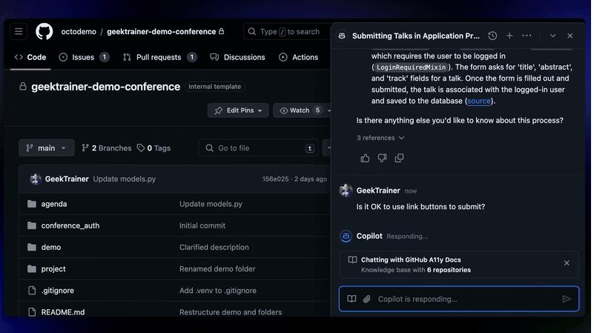Click the Internal template badge
The width and height of the screenshot is (594, 333).
(214, 86)
